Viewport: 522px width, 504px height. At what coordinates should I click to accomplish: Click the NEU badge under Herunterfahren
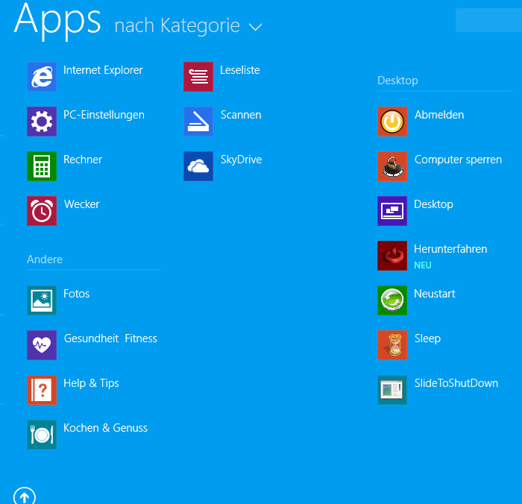(x=423, y=265)
